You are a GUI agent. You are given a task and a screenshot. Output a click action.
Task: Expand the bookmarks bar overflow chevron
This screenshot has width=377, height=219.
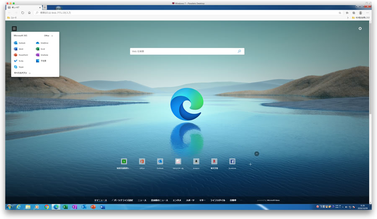(x=348, y=18)
